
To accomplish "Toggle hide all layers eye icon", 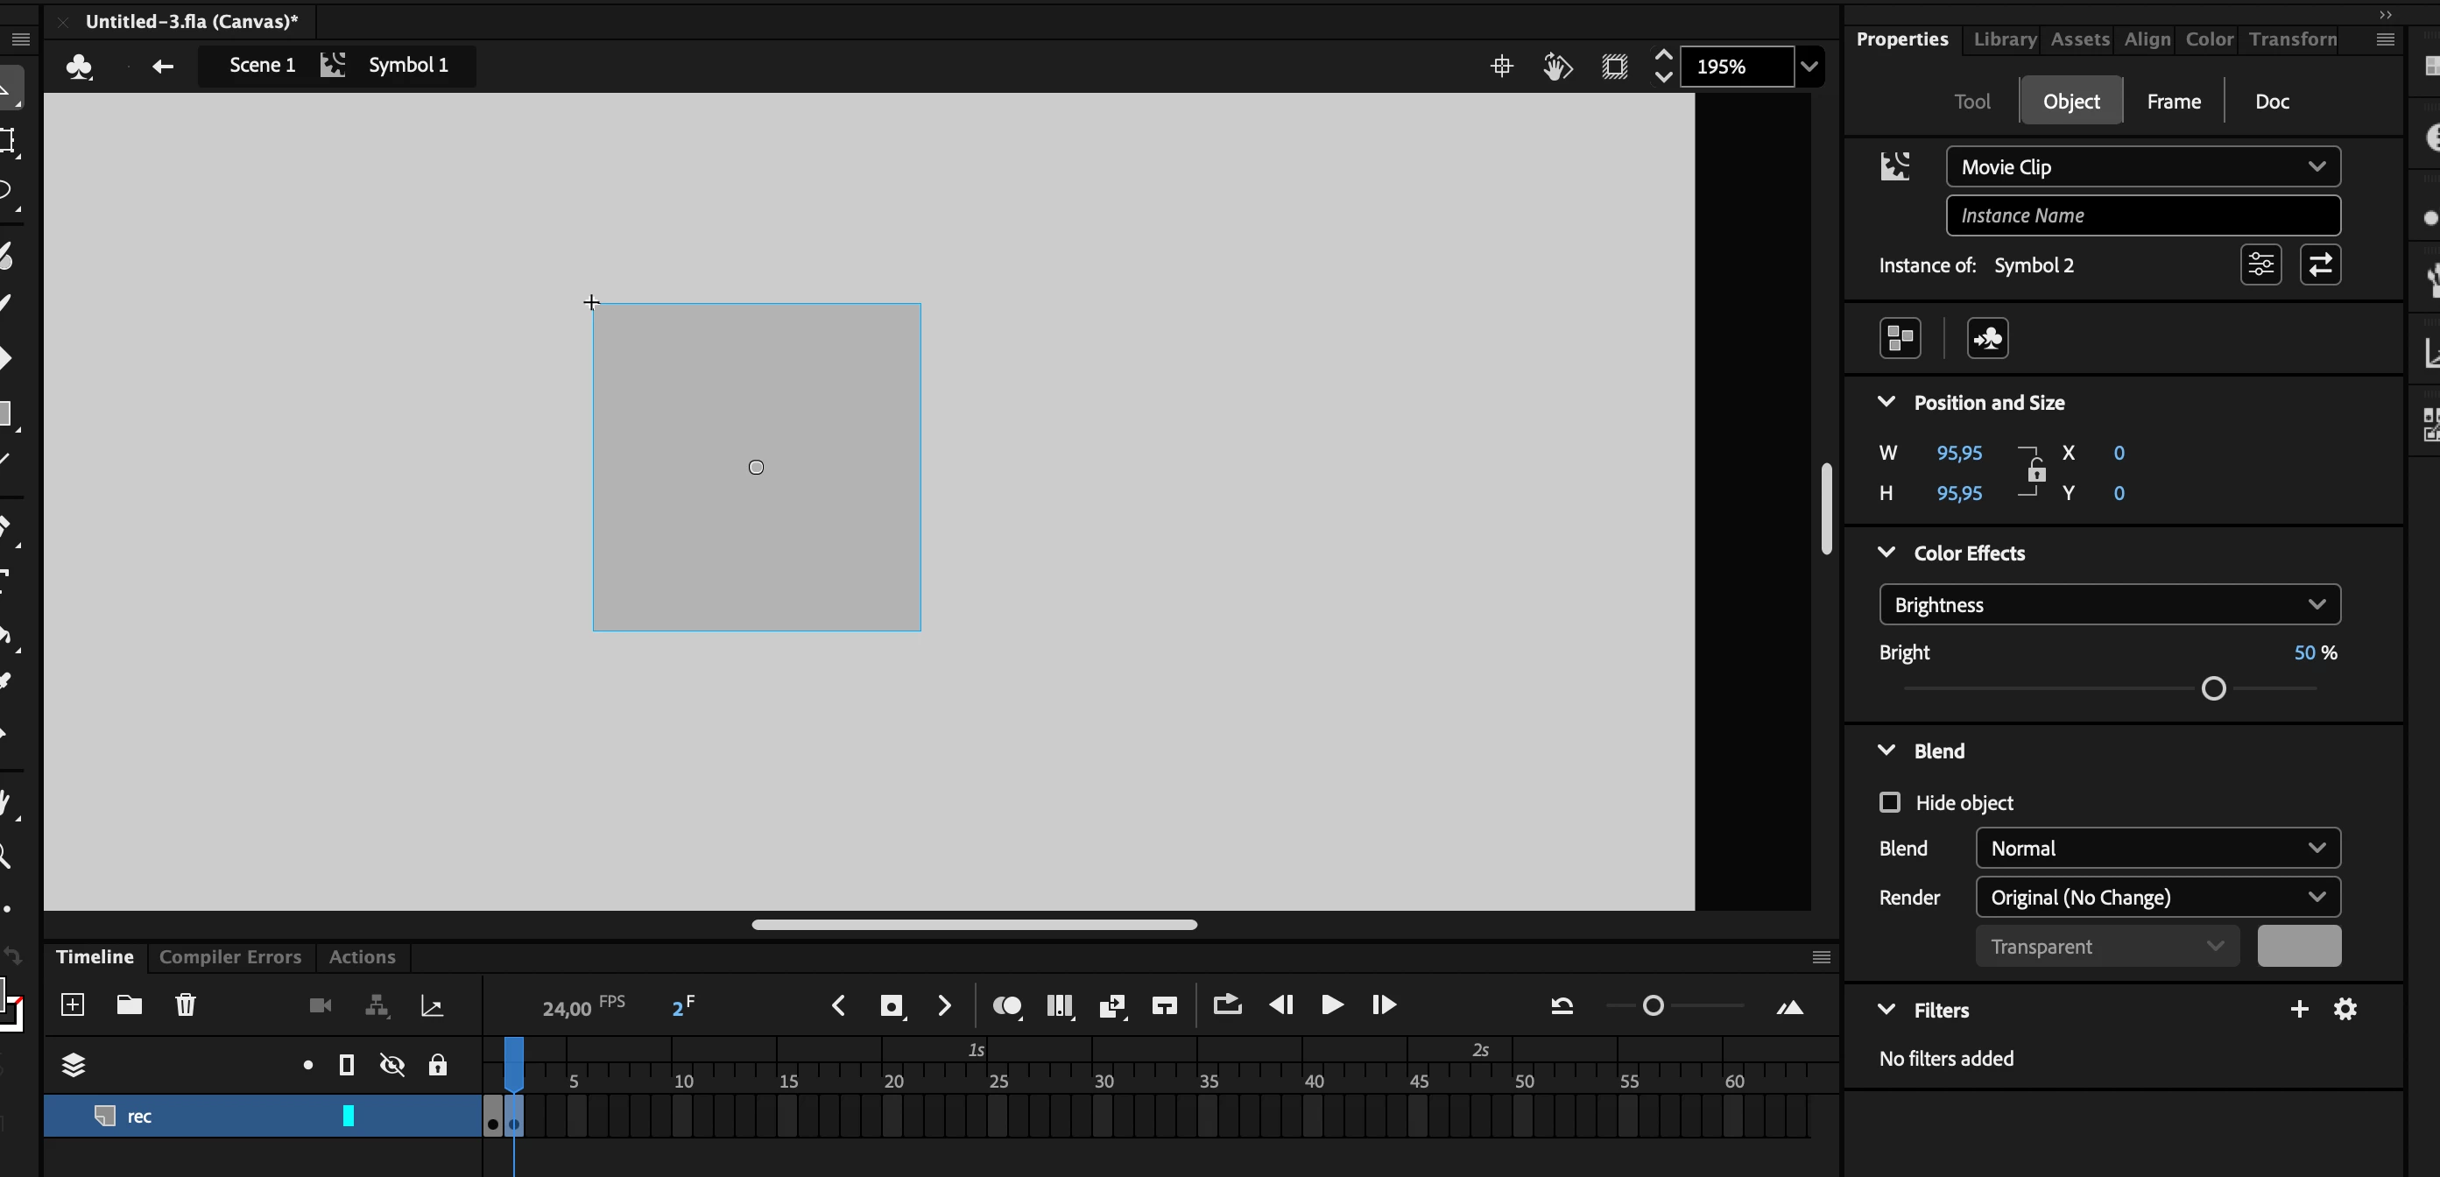I will pos(392,1065).
